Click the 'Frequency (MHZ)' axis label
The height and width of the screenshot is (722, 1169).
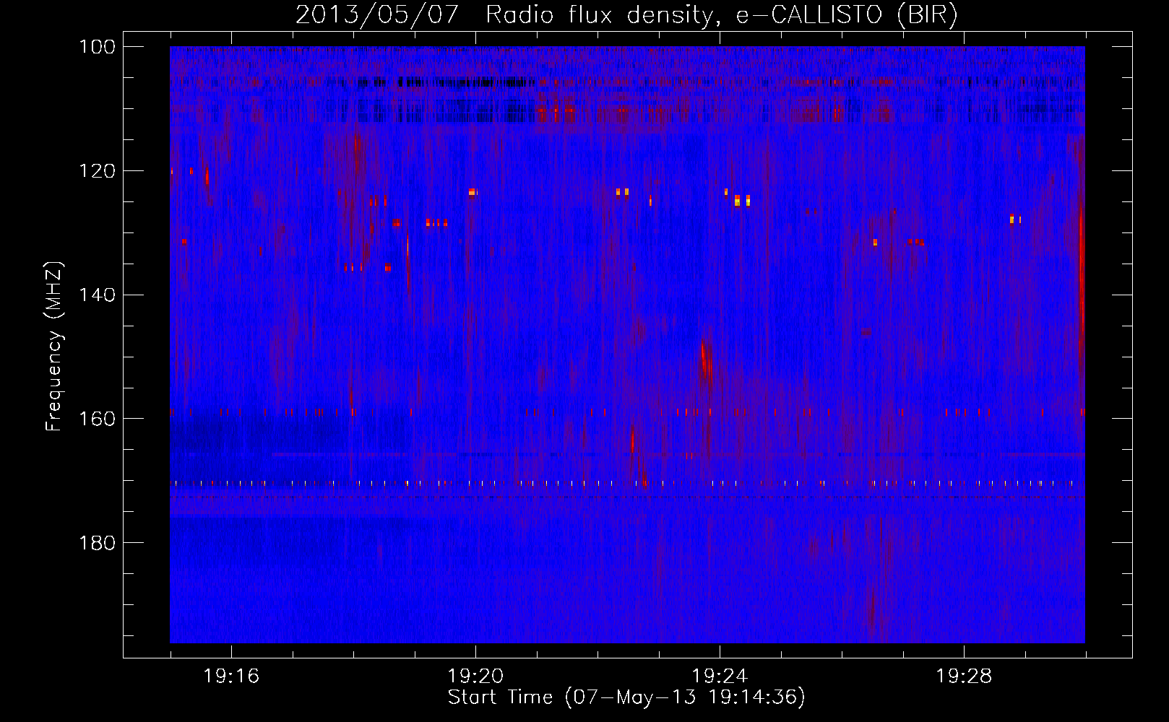[54, 346]
